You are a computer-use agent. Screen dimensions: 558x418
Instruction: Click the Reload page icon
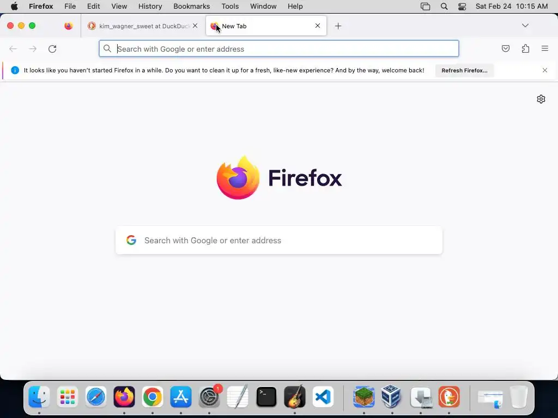52,48
